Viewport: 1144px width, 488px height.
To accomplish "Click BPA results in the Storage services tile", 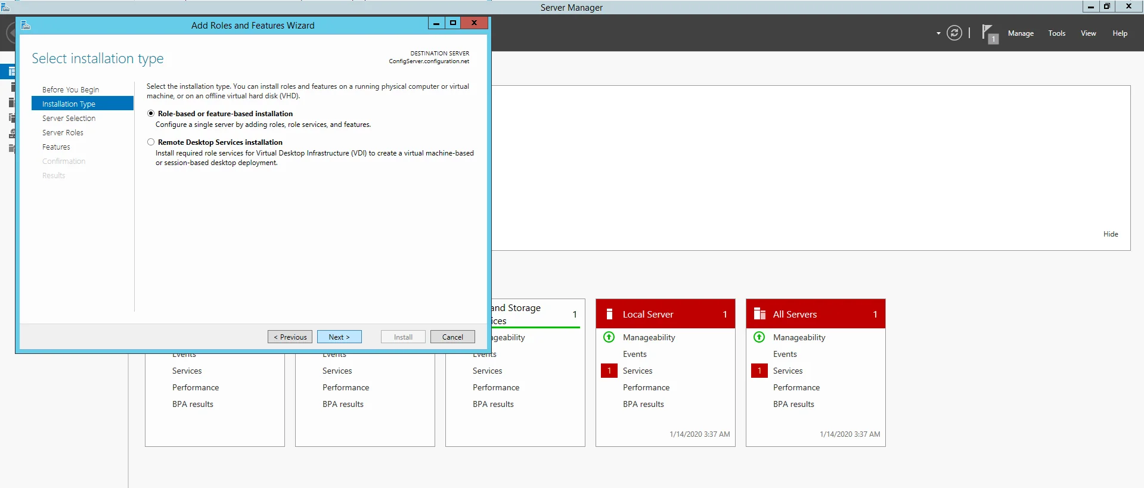I will pos(493,404).
